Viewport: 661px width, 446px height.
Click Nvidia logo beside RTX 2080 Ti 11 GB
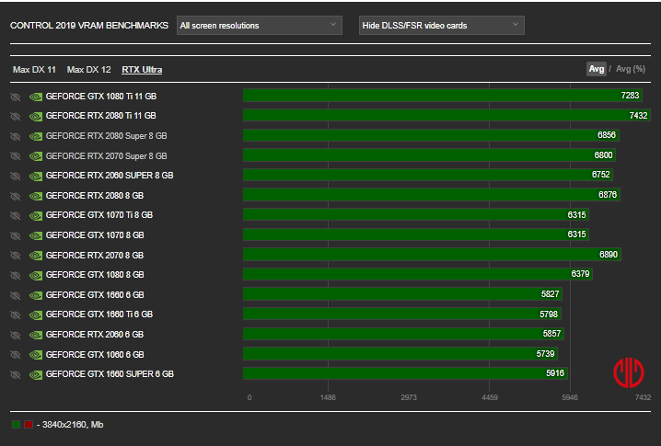[36, 117]
